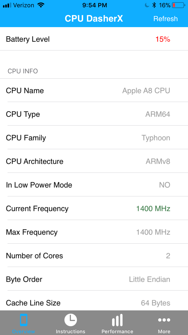
Task: Tap the battery icon in status bar
Action: (x=178, y=5)
